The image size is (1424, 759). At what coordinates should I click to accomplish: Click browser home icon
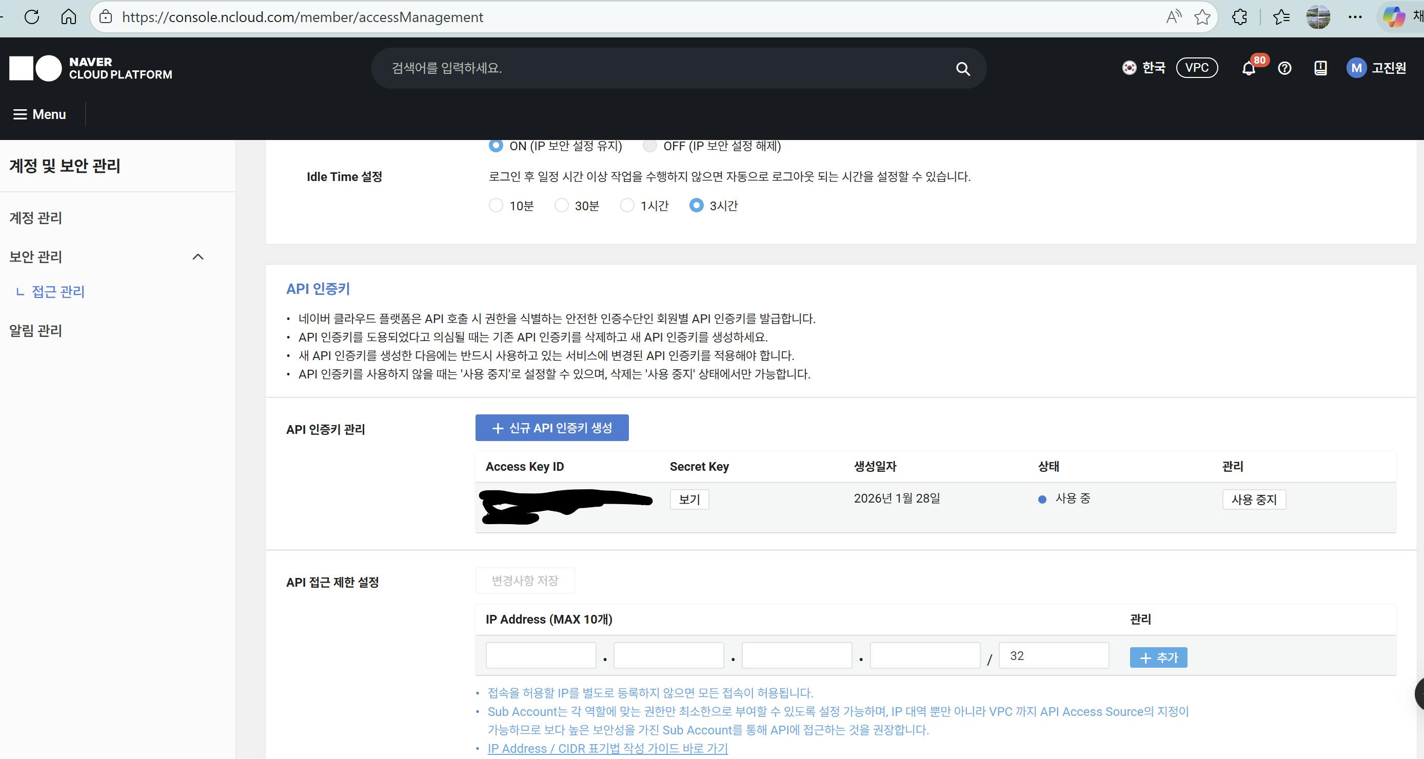click(x=69, y=17)
